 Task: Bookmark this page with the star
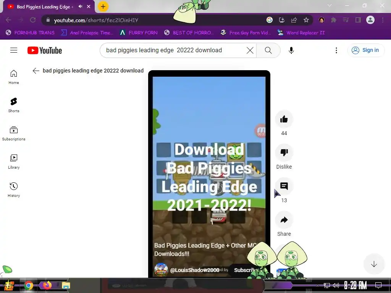306,20
